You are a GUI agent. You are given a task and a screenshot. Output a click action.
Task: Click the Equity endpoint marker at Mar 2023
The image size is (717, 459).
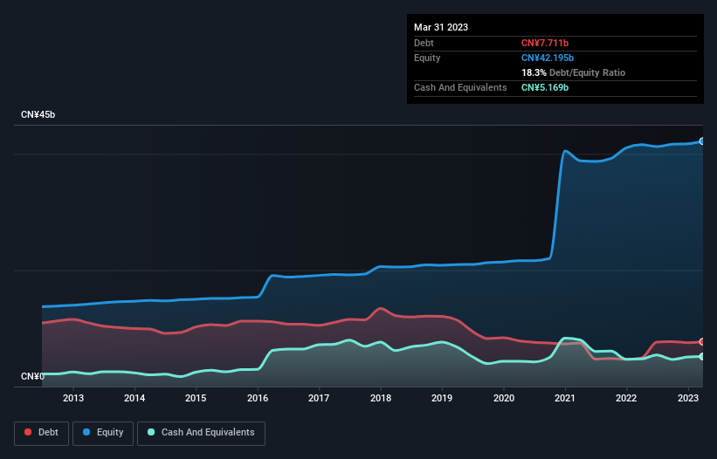tap(702, 141)
